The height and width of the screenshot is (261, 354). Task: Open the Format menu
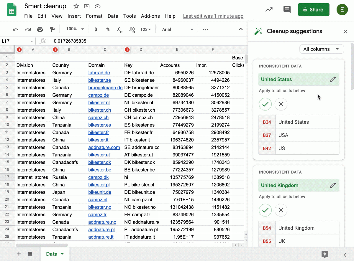[94, 16]
